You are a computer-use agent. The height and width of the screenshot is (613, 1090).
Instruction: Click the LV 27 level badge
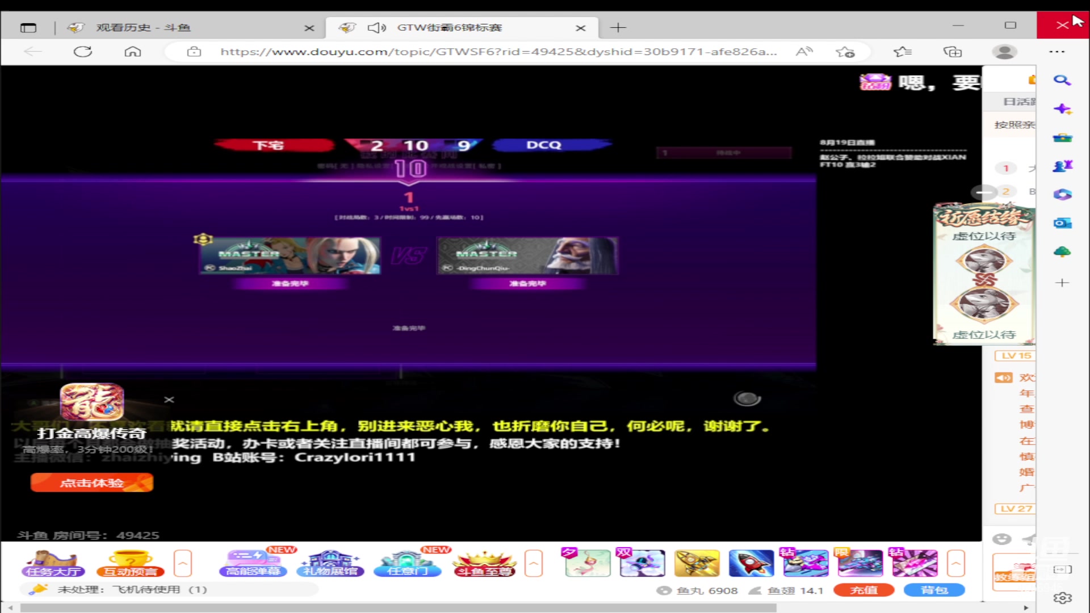pos(1016,509)
